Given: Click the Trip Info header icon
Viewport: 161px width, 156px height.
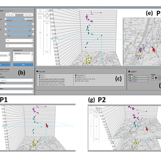Looking at the screenshot, I should pyautogui.click(x=37, y=71).
